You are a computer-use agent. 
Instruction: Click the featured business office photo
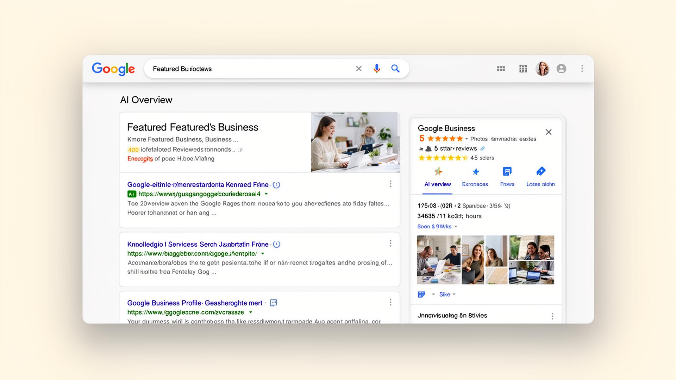click(355, 142)
